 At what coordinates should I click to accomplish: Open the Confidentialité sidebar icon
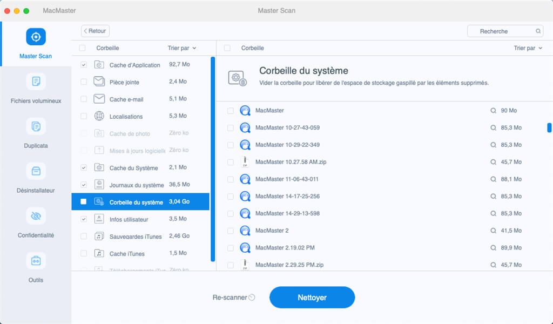36,216
